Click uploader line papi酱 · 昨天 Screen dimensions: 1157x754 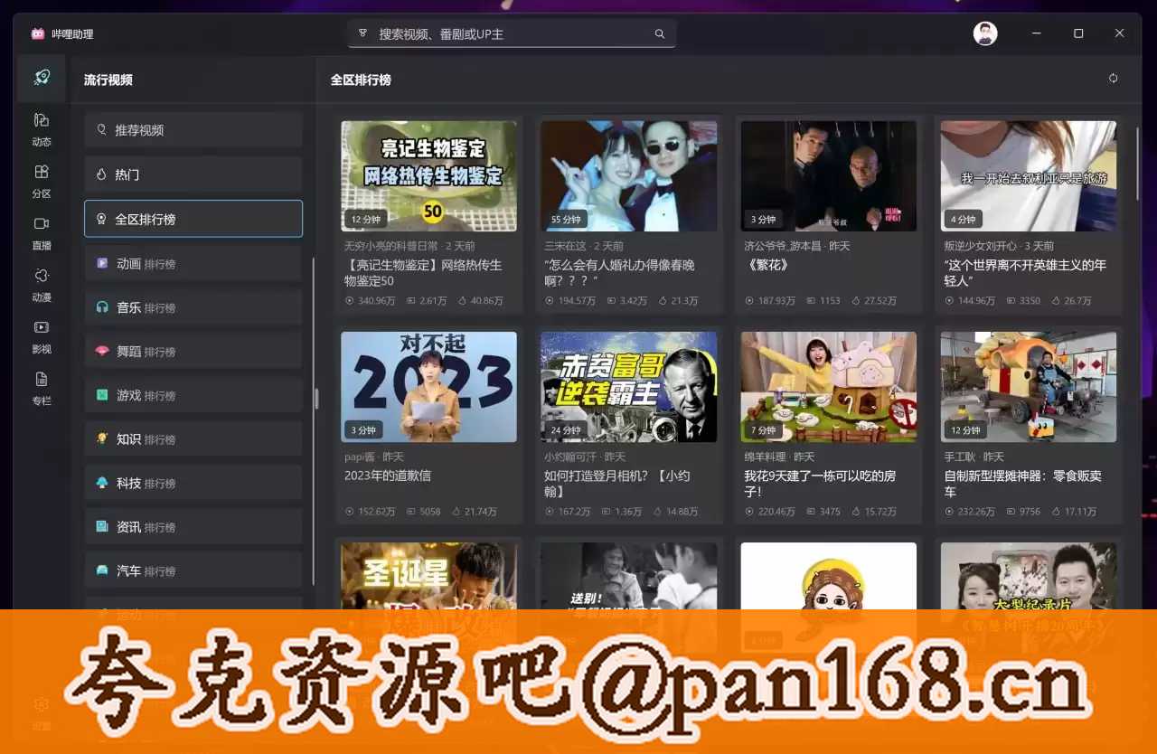374,457
